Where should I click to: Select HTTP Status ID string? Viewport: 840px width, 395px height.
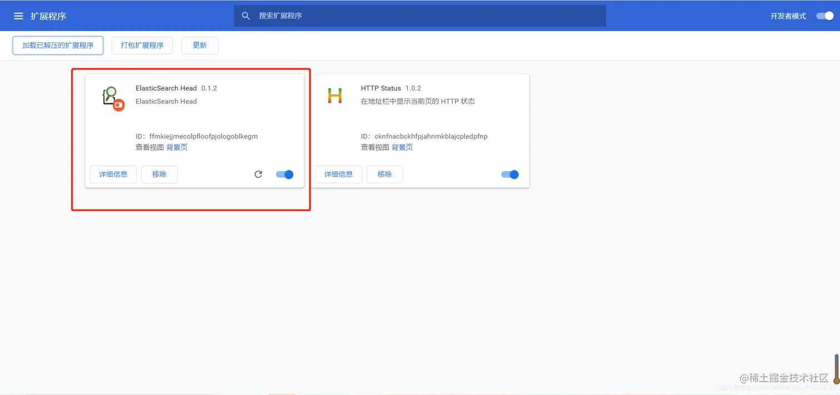coord(431,136)
